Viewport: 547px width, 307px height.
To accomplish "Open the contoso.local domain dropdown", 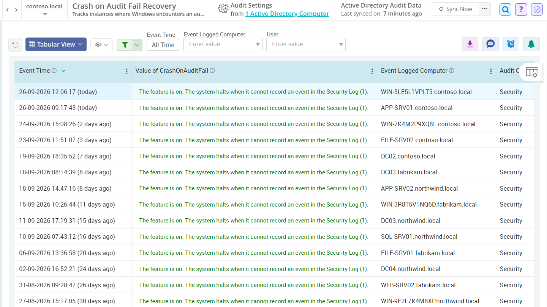I will (x=44, y=9).
